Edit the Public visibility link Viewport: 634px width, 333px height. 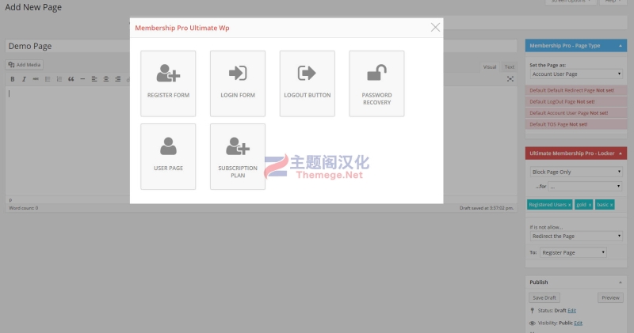tap(579, 323)
